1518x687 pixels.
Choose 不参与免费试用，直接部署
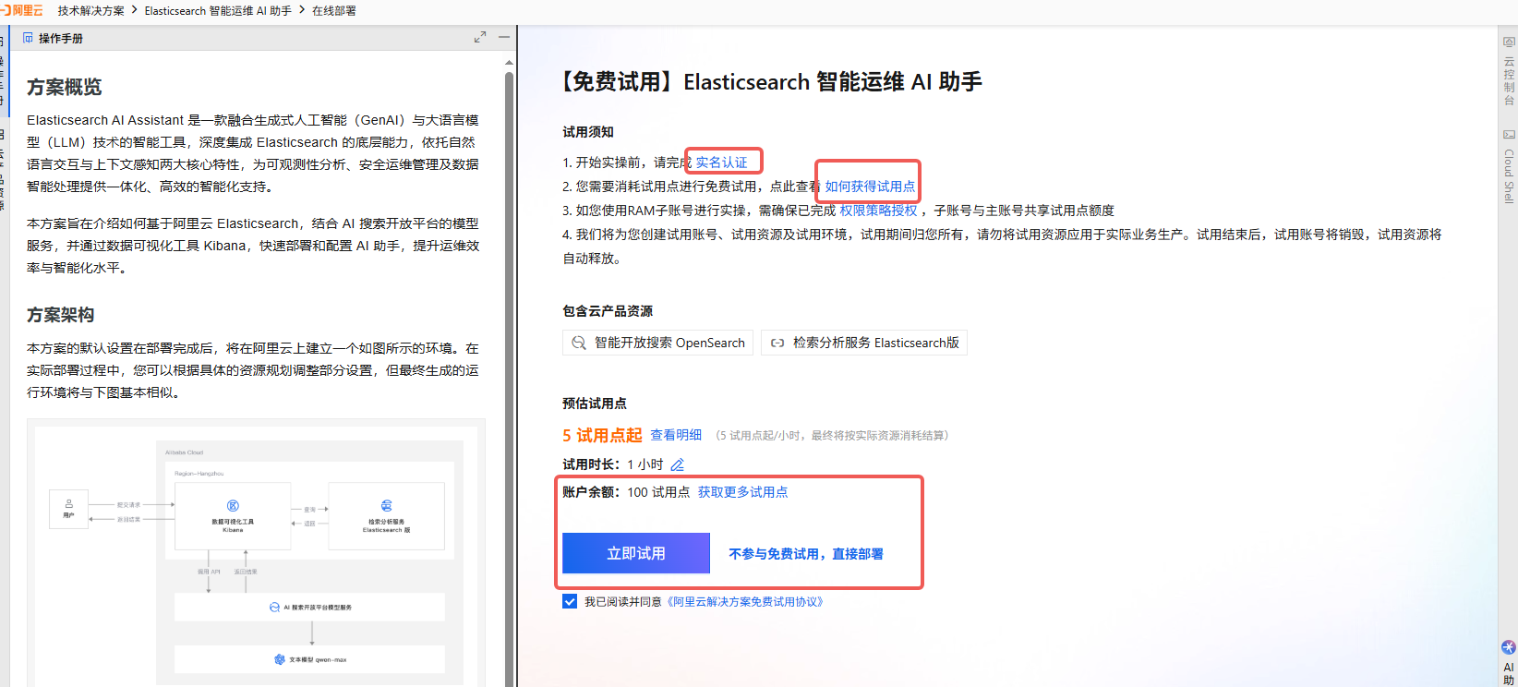point(806,554)
